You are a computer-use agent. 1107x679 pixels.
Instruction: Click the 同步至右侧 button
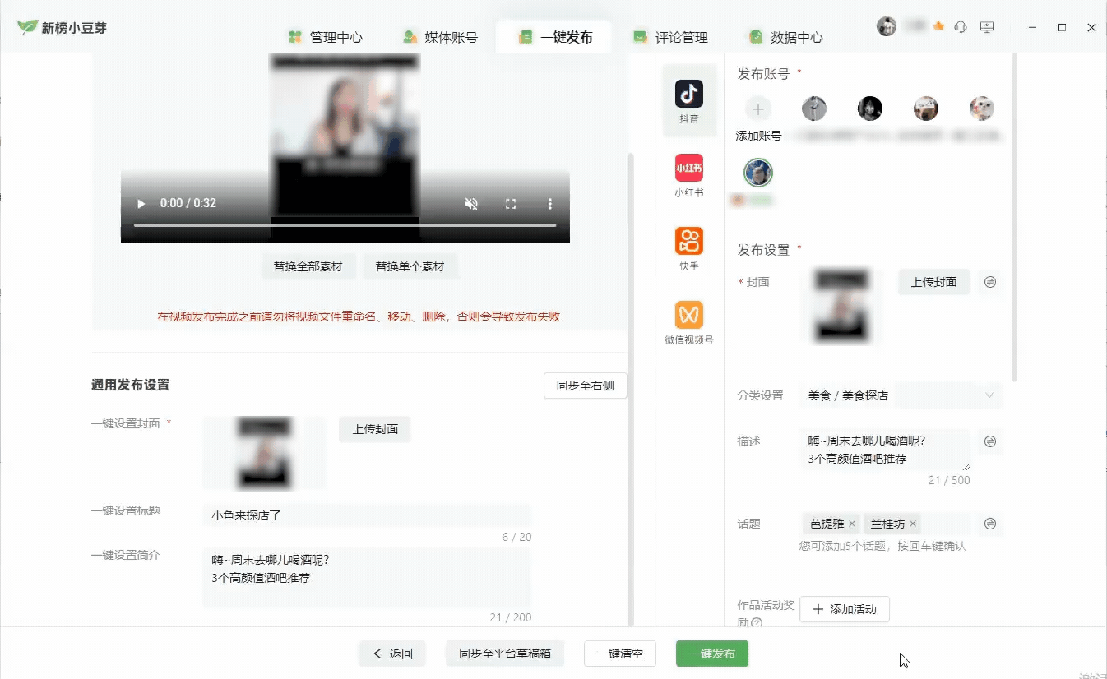[x=585, y=386]
